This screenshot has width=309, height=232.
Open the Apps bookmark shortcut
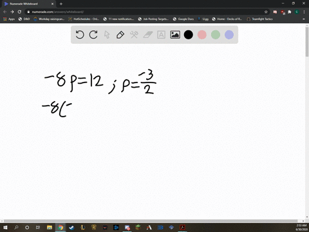[9, 19]
